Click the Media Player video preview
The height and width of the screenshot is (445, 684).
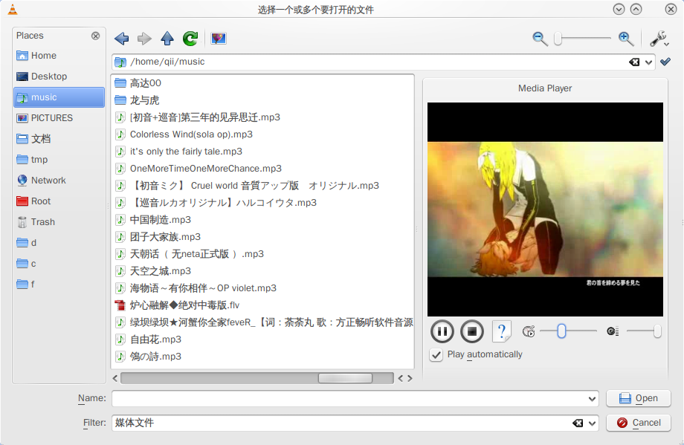(x=545, y=209)
